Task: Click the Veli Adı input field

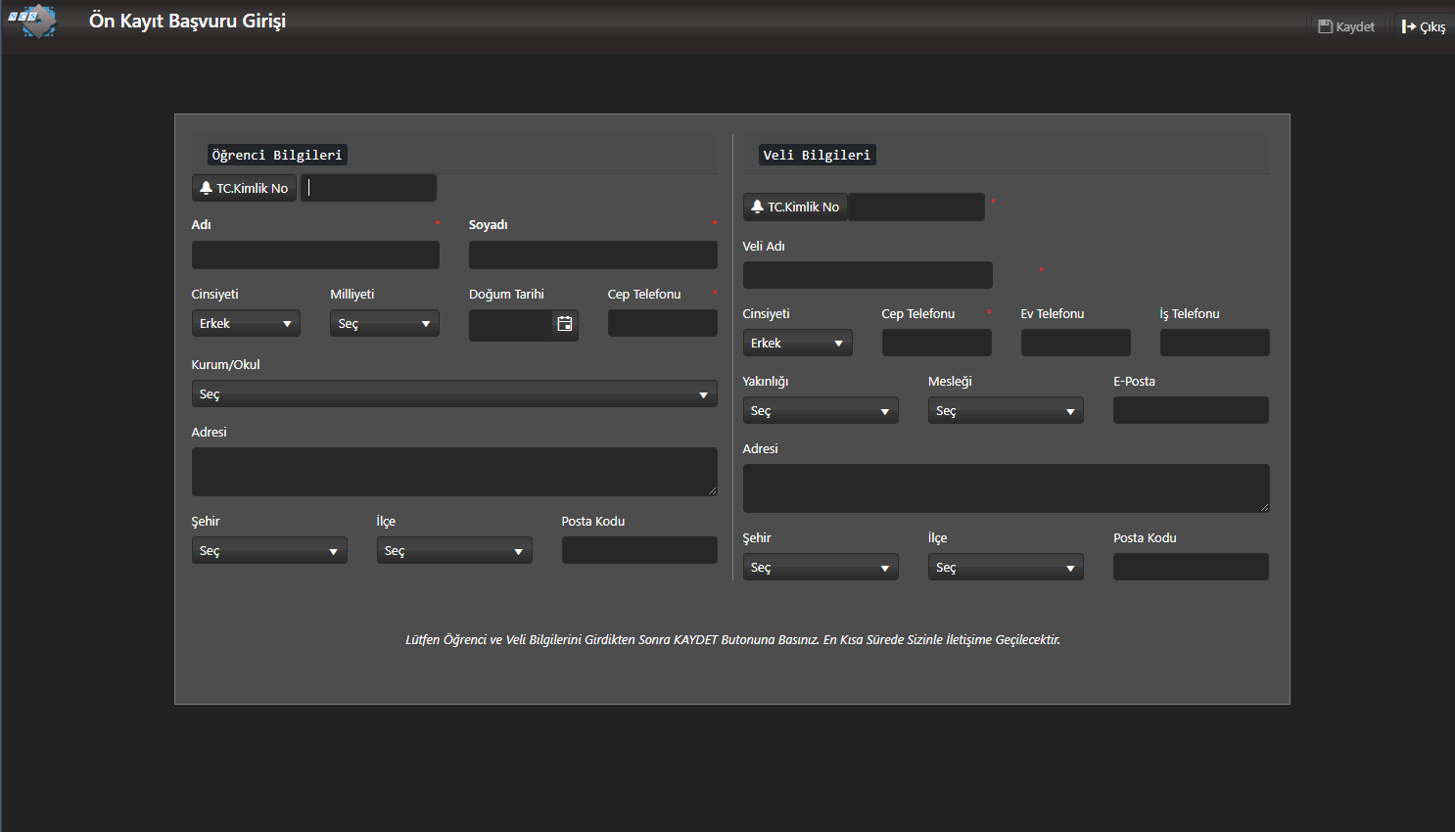Action: [868, 275]
